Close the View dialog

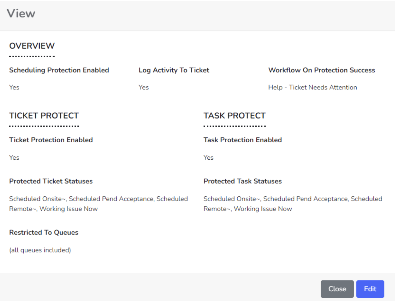(x=337, y=289)
